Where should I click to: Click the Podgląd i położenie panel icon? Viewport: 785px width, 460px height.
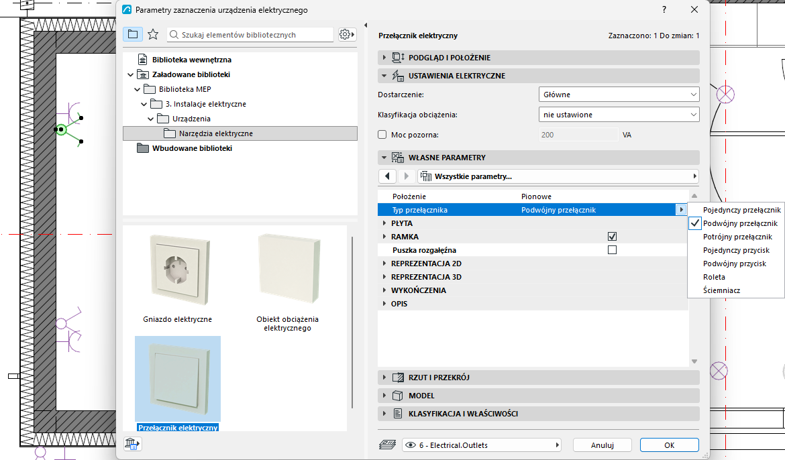(398, 58)
